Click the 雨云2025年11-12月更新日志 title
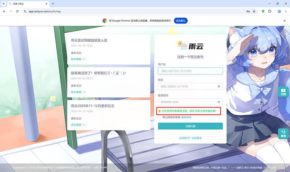This screenshot has width=290, height=172. point(92,106)
